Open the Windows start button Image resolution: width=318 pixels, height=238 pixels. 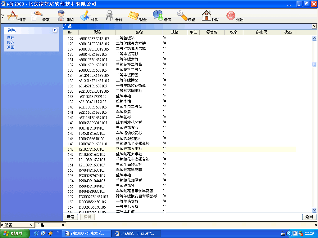(x=15, y=233)
